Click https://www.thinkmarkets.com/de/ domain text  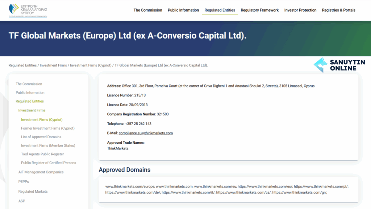click(x=133, y=192)
